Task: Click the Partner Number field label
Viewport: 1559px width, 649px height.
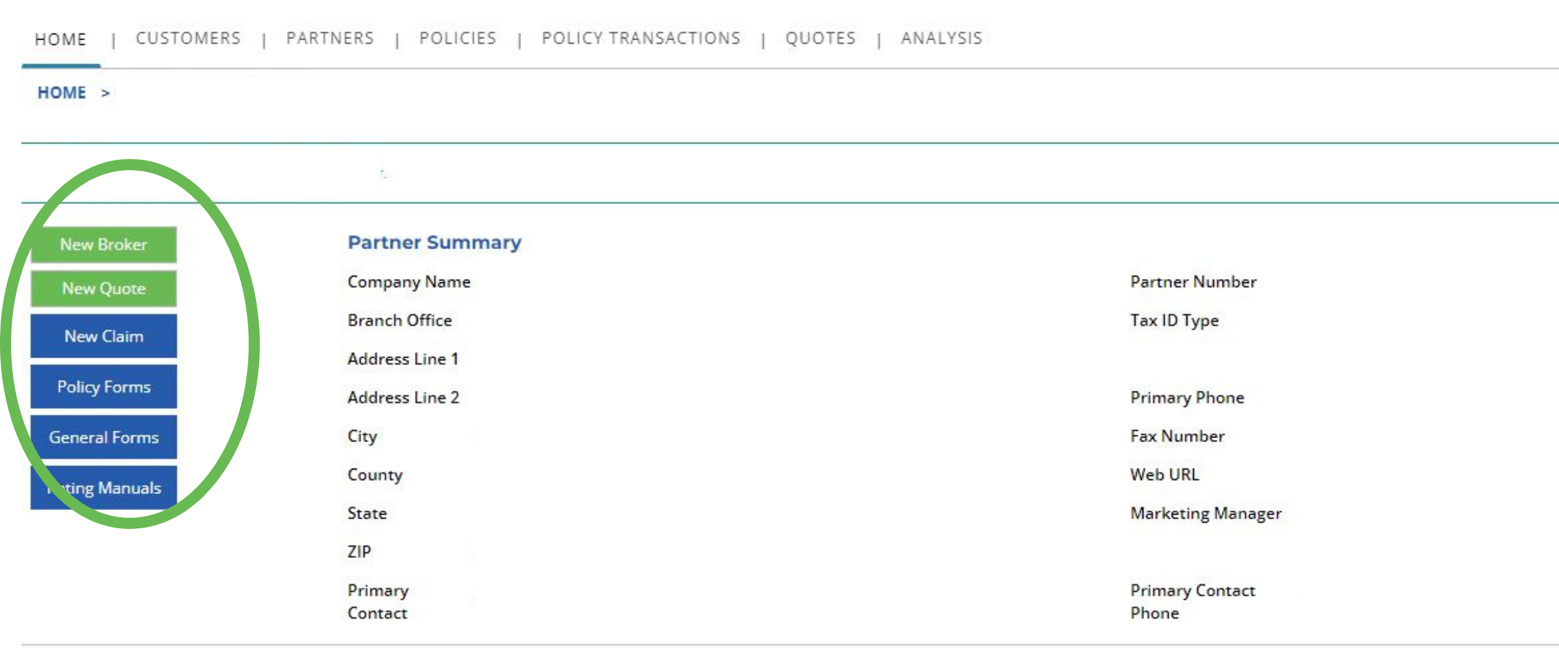Action: point(1193,282)
